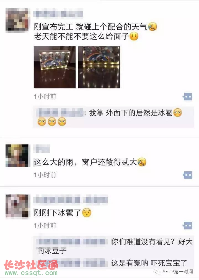The width and height of the screenshot is (199, 280).
Task: Select post text 刚刚下冰雹了
Action: (x=57, y=213)
